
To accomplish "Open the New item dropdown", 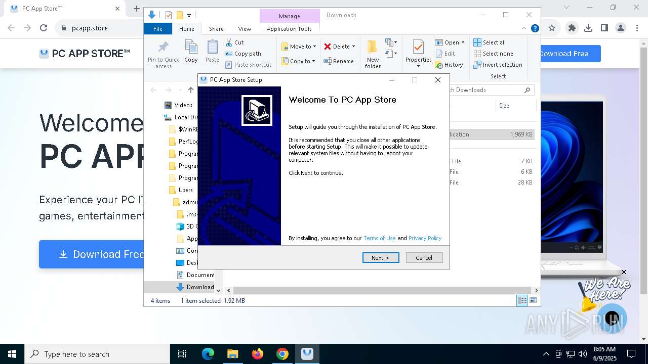I will click(x=391, y=42).
